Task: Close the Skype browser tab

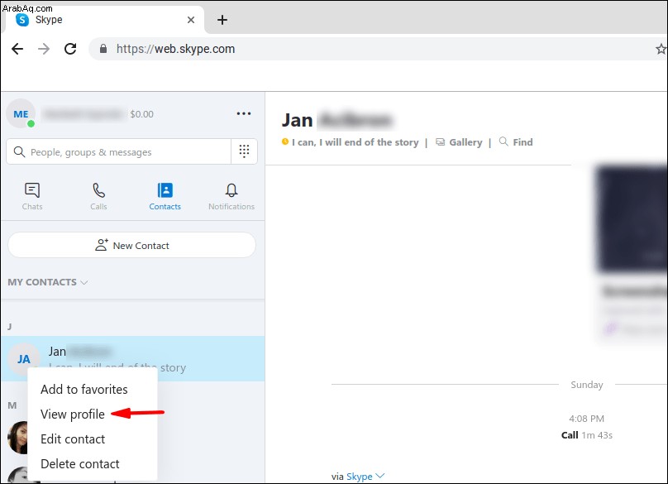Action: (191, 20)
